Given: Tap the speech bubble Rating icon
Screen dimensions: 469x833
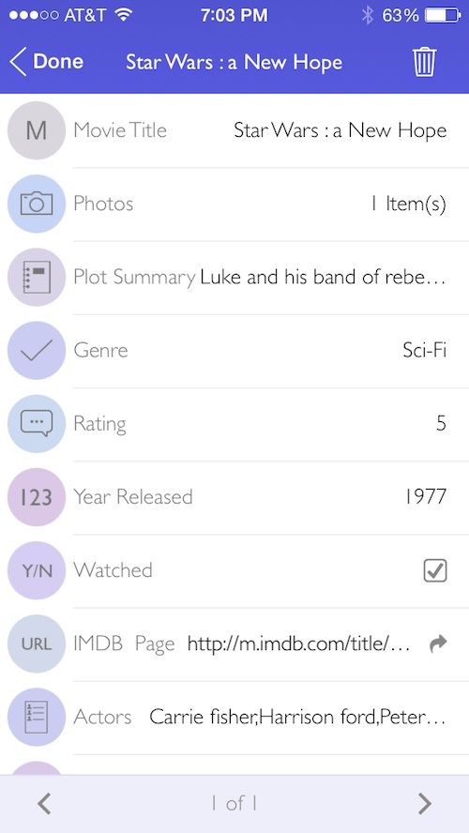Looking at the screenshot, I should 37,423.
